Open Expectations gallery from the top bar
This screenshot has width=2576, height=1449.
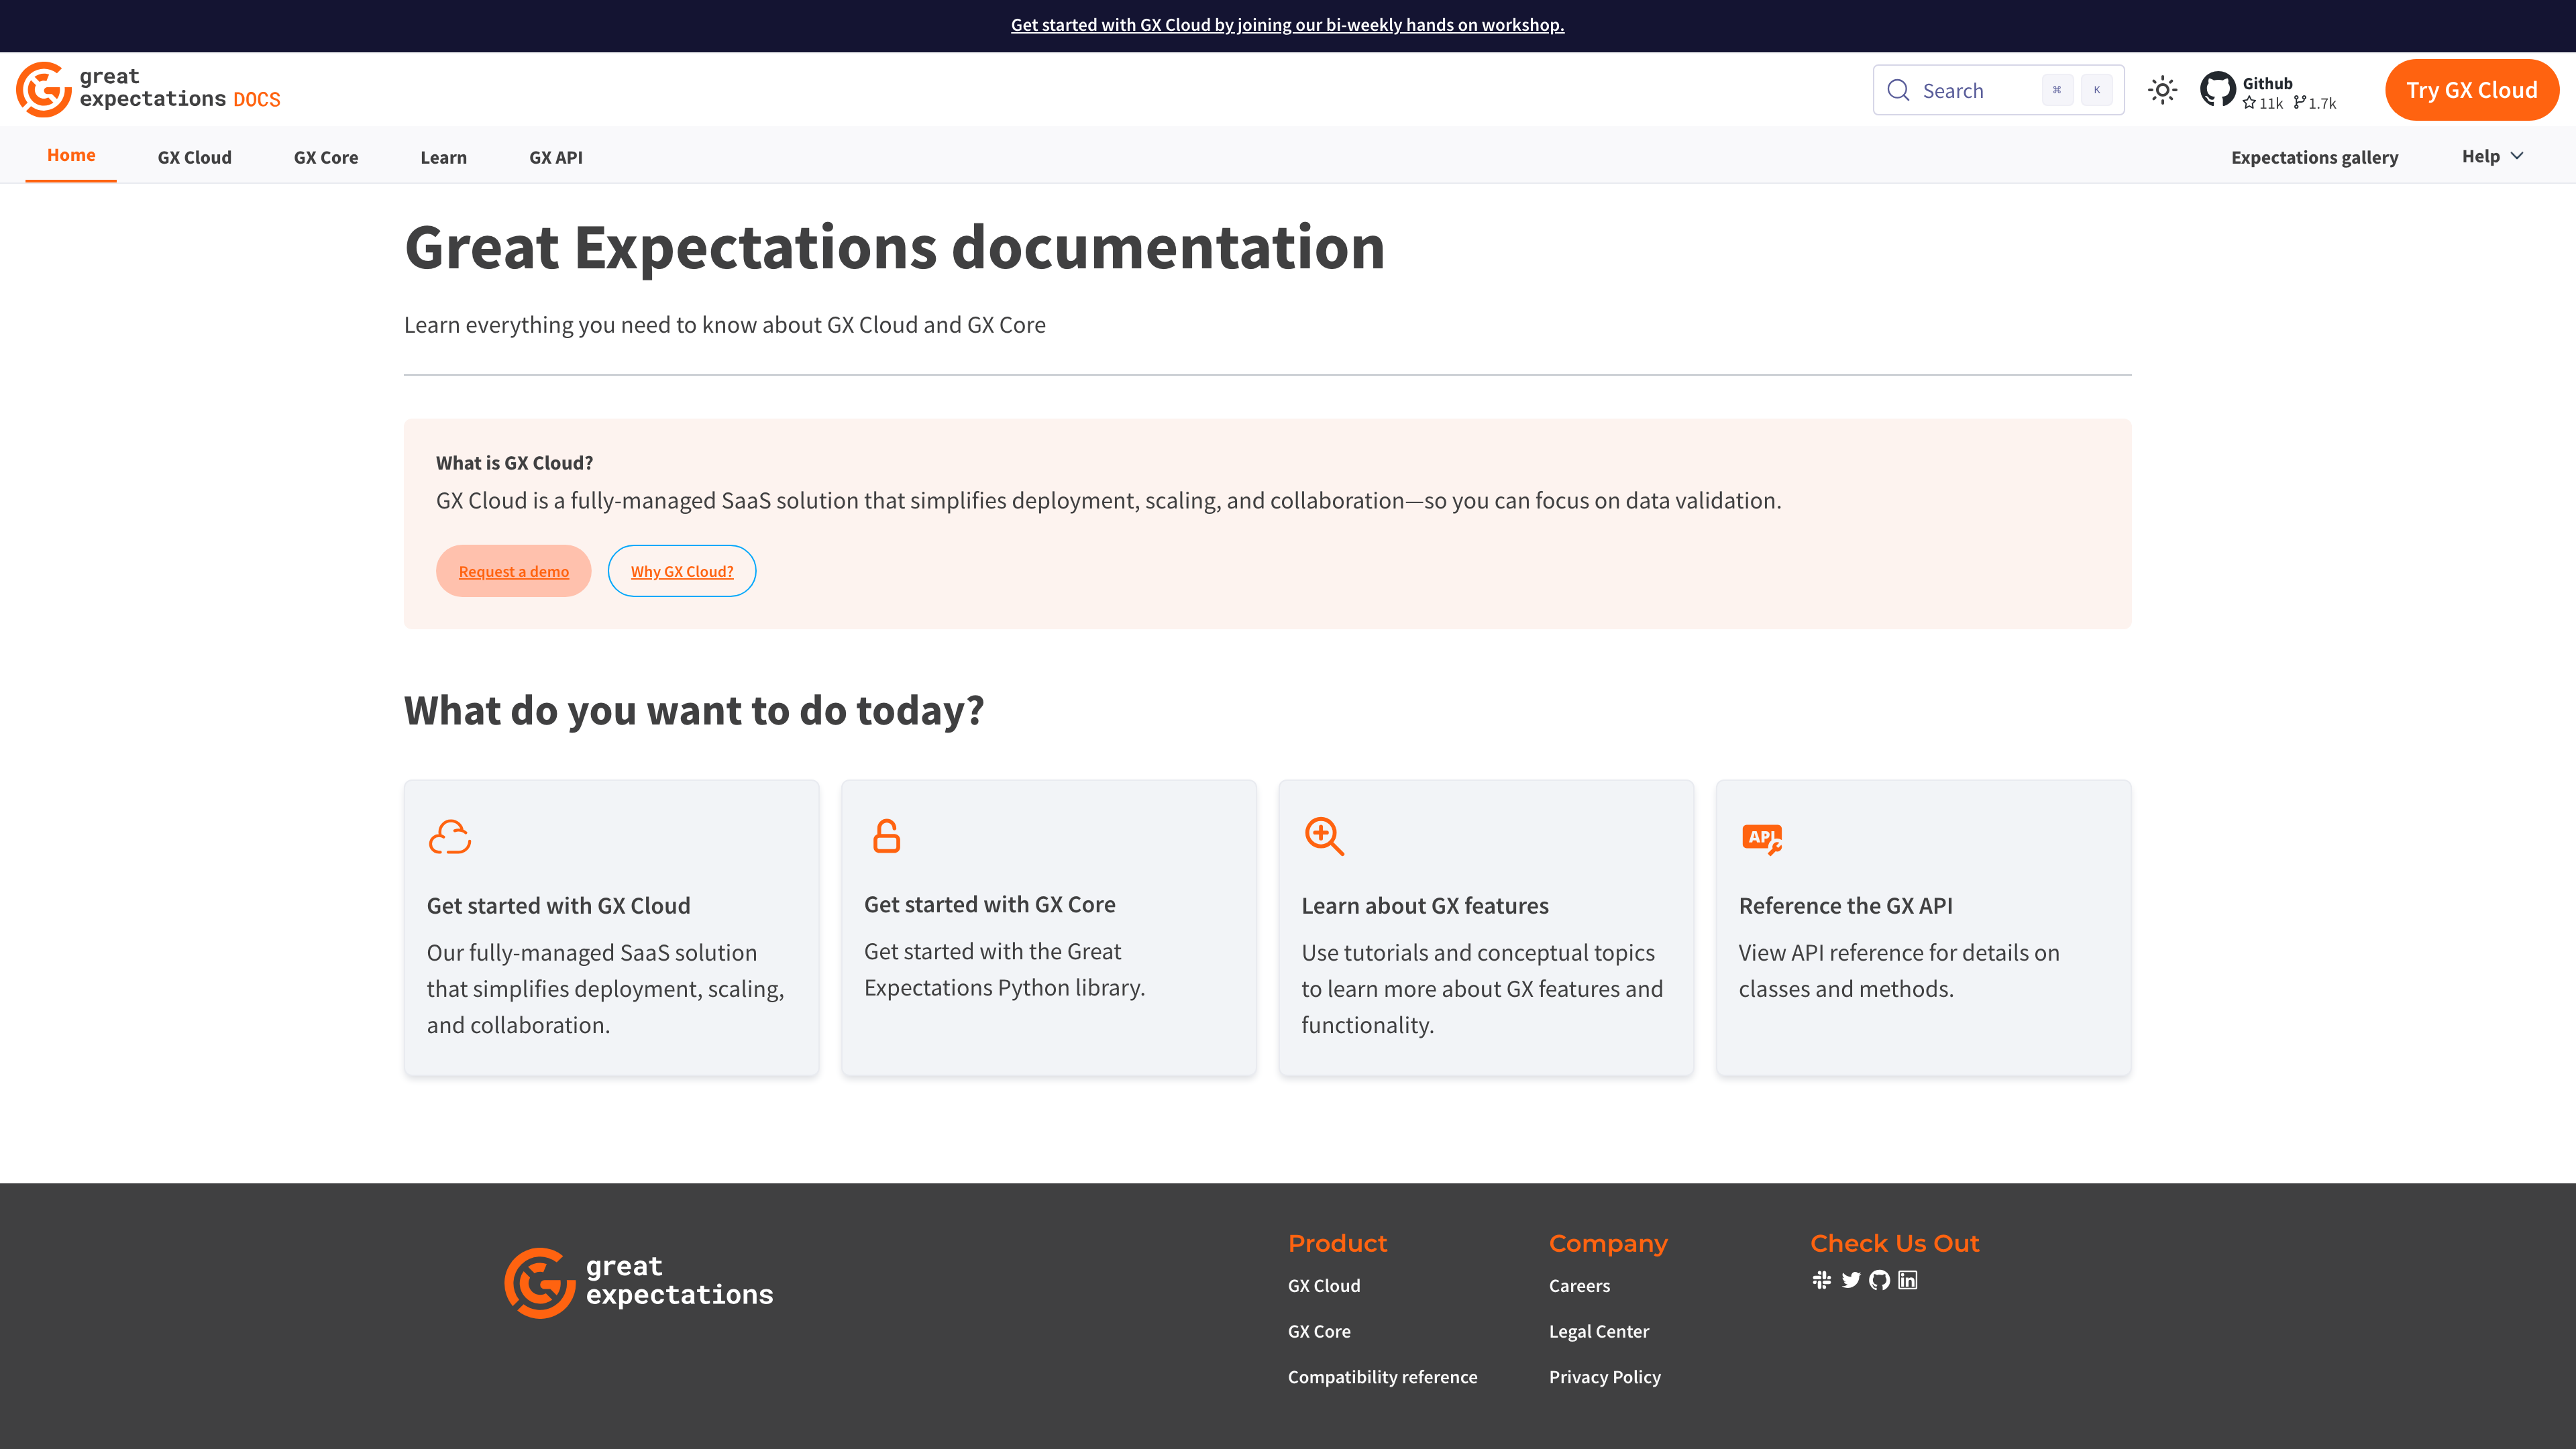pos(2315,157)
